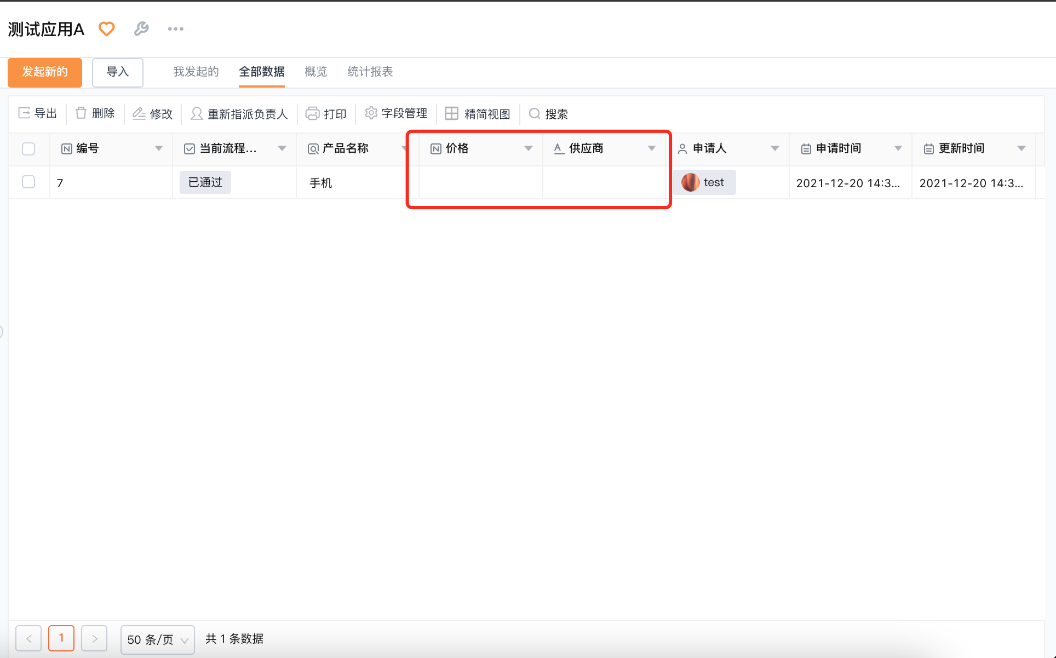Select page 1 in pagination
This screenshot has width=1056, height=658.
61,638
